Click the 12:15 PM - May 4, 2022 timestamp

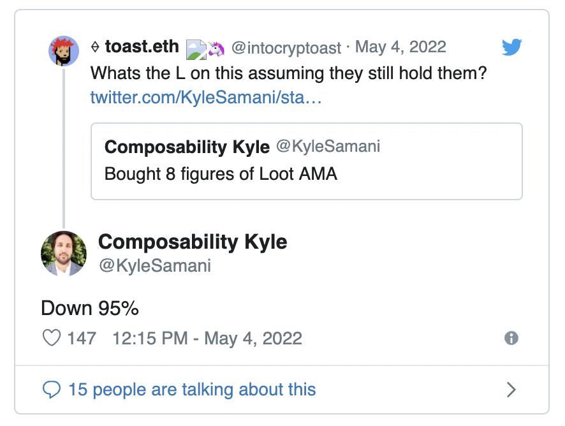(207, 338)
